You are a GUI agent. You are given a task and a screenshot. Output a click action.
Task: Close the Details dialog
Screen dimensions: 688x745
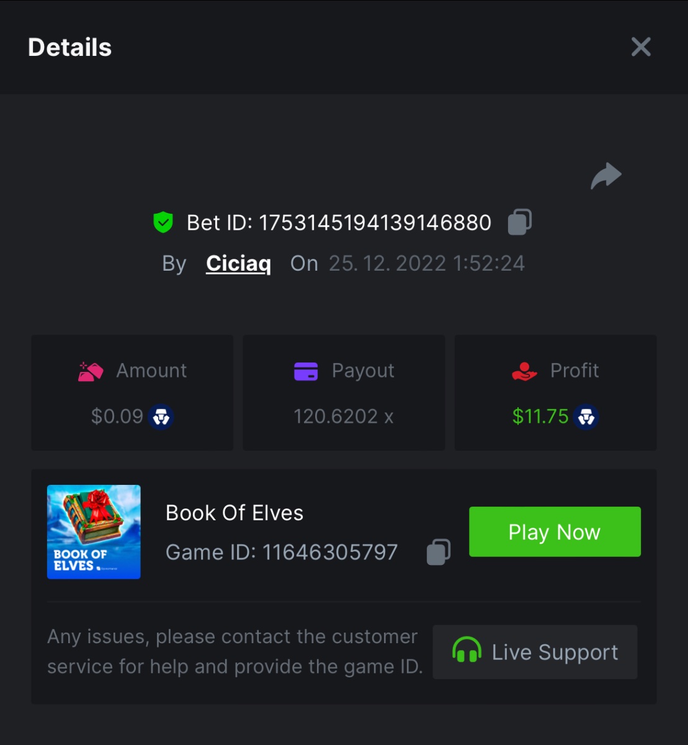click(641, 47)
